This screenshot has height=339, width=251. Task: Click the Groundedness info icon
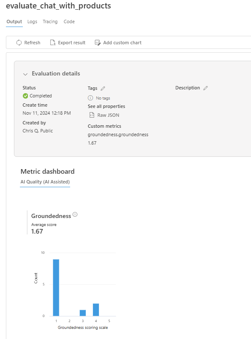75,215
